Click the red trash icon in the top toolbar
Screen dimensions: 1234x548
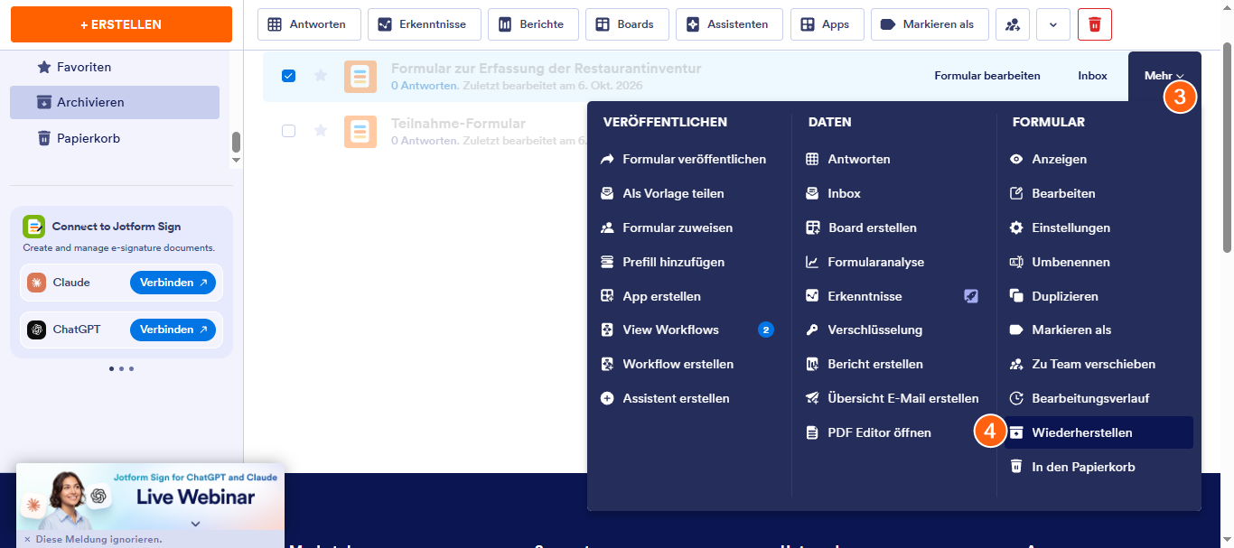pyautogui.click(x=1095, y=24)
